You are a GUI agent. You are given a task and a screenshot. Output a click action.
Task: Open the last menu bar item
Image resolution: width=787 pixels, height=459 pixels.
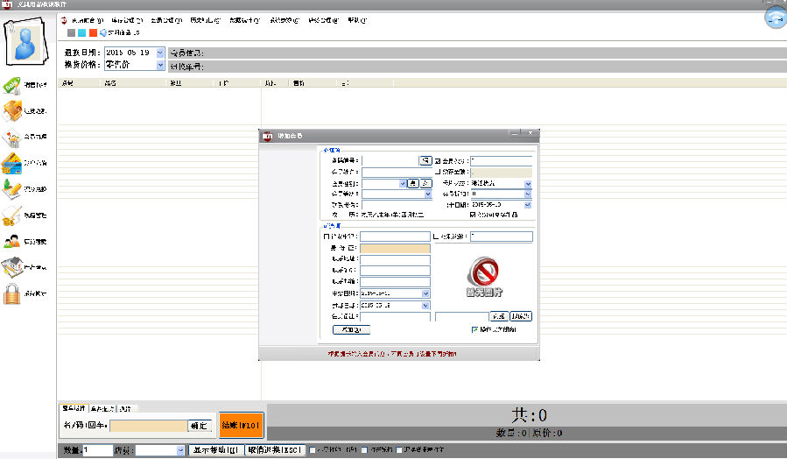357,19
